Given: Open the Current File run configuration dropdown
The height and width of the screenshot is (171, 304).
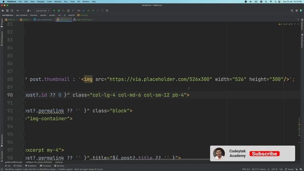Looking at the screenshot, I should tap(42, 10).
